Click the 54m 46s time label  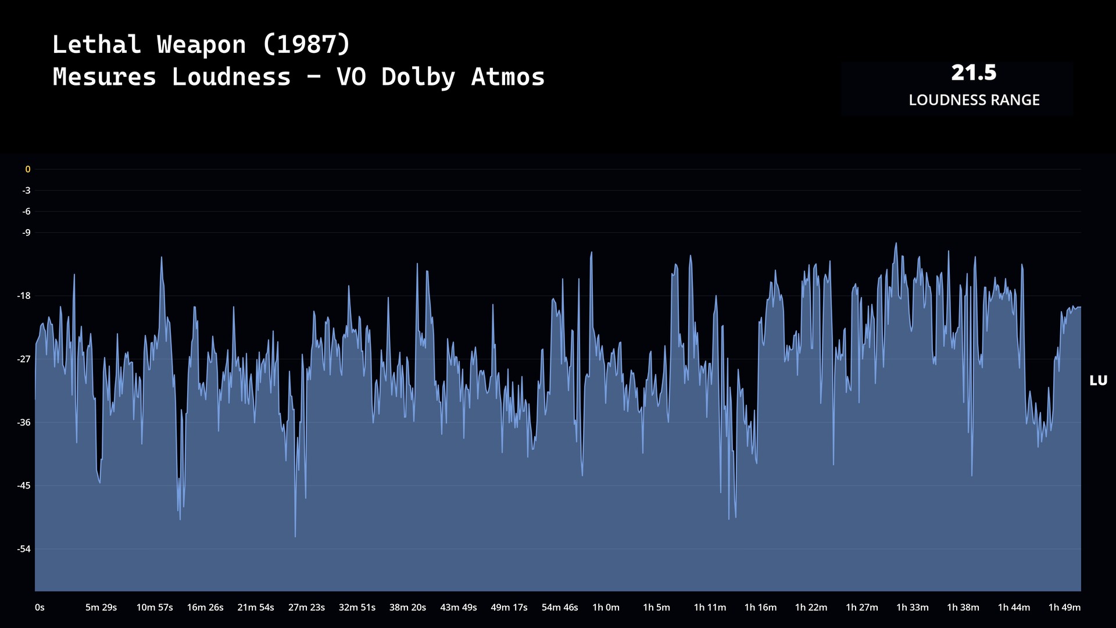coord(560,607)
